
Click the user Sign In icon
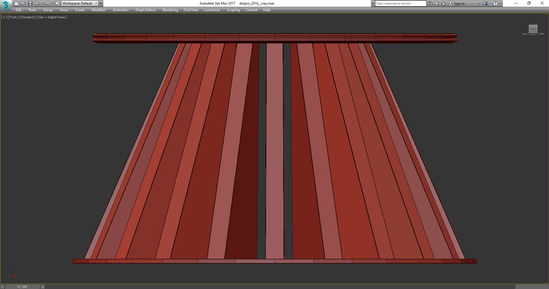point(451,3)
